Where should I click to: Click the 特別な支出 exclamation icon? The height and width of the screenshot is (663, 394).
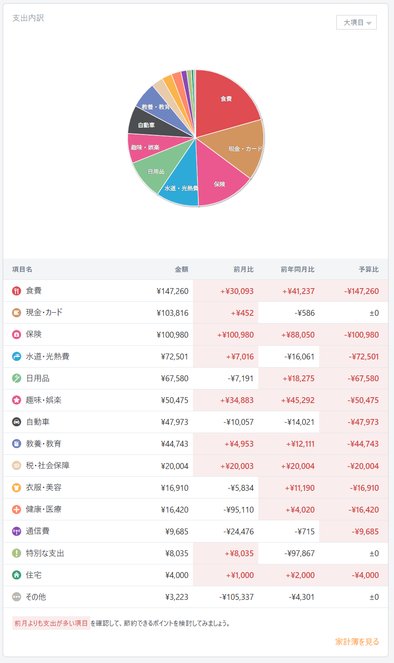point(17,553)
